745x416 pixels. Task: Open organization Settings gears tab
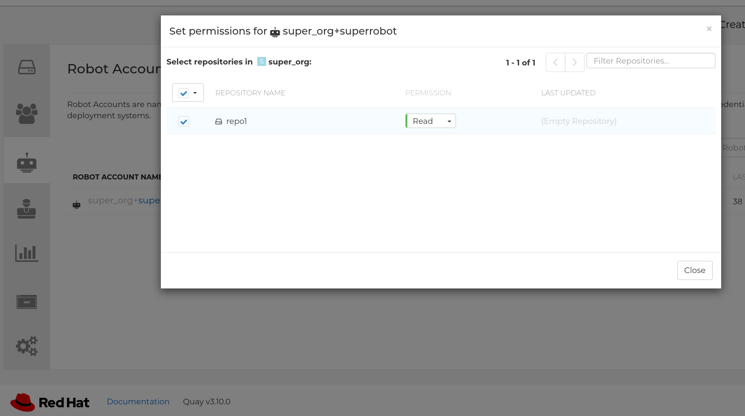(x=27, y=346)
